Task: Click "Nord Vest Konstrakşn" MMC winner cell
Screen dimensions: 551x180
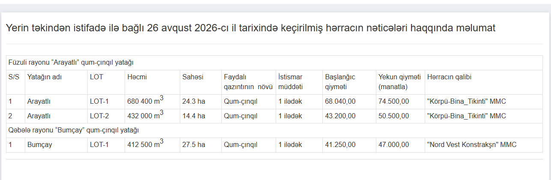Action: coord(484,145)
